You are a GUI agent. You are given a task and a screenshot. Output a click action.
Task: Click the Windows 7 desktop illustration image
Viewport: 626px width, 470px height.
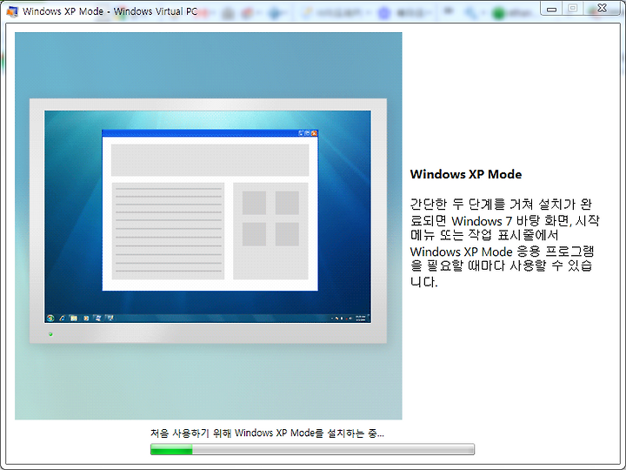click(x=209, y=225)
